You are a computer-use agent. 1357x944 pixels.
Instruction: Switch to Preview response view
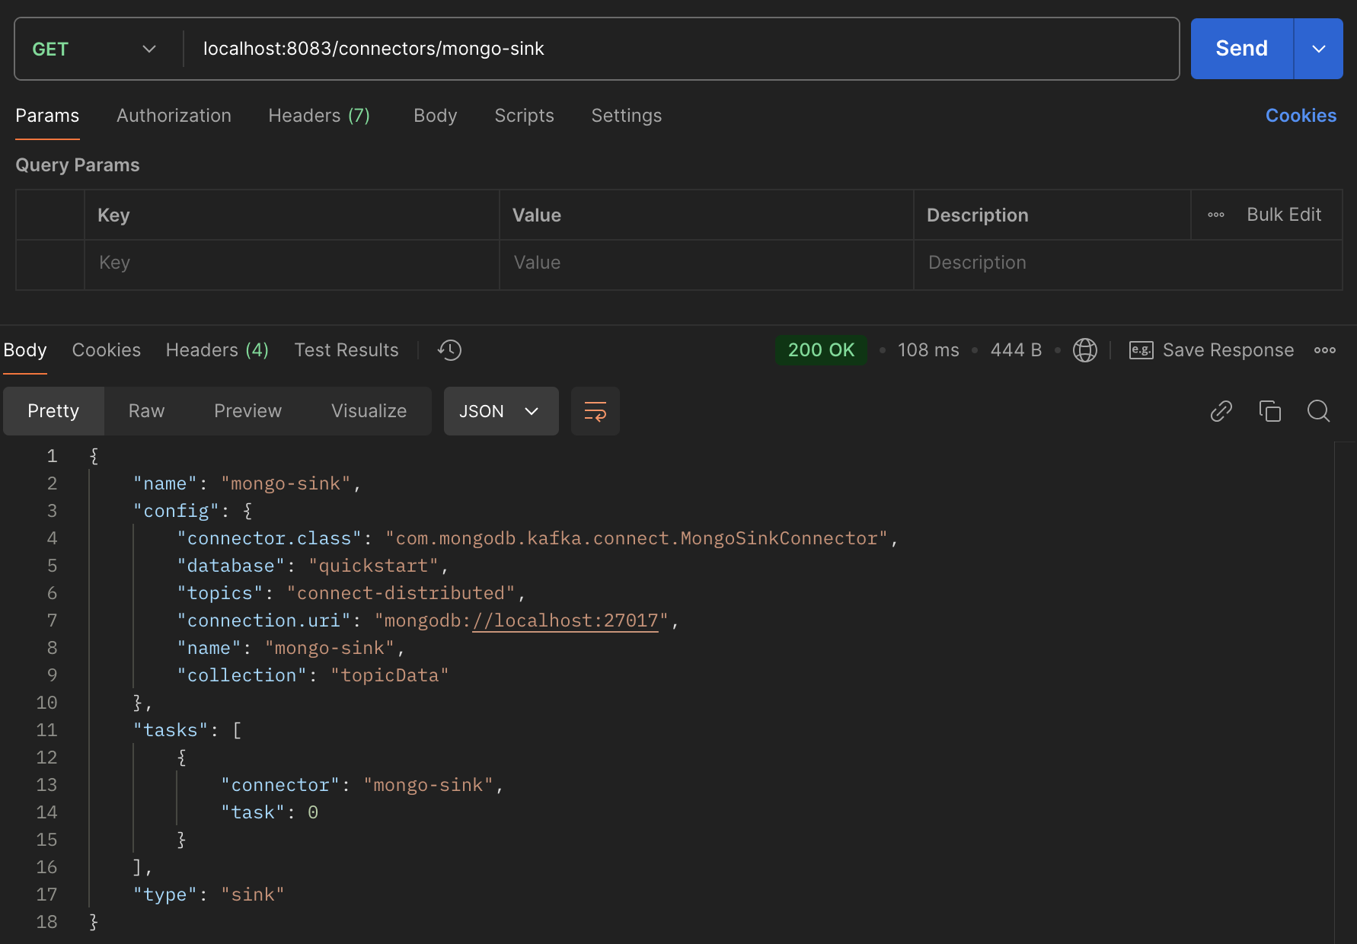[x=247, y=411]
